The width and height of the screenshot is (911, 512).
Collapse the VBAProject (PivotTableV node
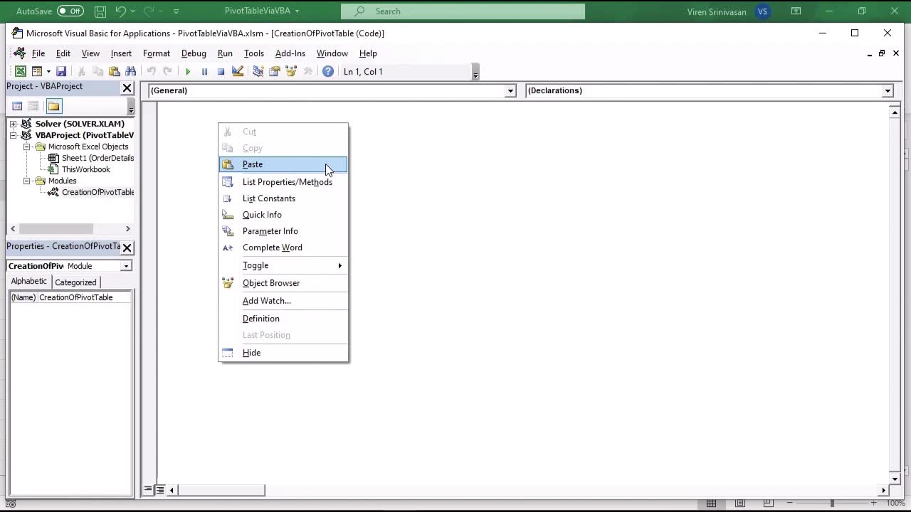[13, 135]
